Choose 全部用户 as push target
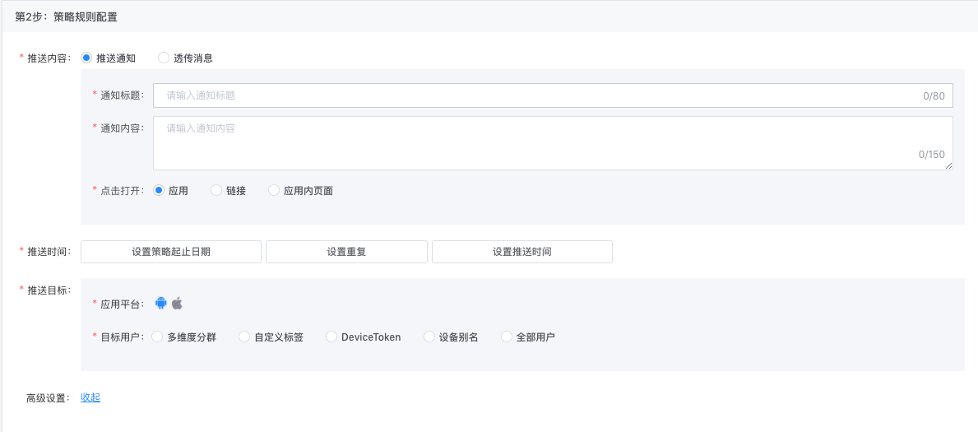Screen dimensions: 978x432 506,337
